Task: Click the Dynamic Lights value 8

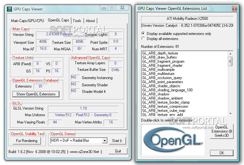Action: 116,34
